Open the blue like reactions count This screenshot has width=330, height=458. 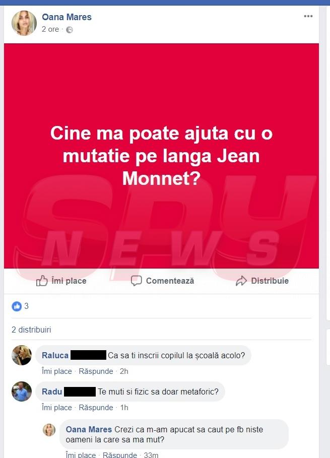[20, 306]
